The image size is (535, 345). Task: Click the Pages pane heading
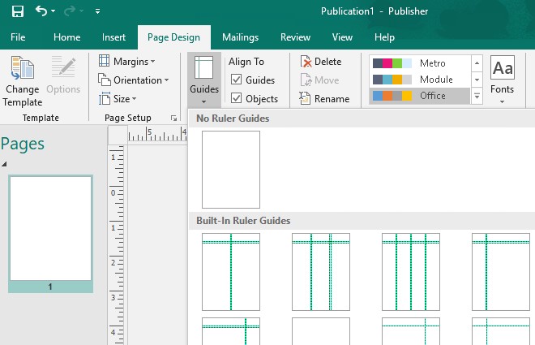[x=23, y=144]
